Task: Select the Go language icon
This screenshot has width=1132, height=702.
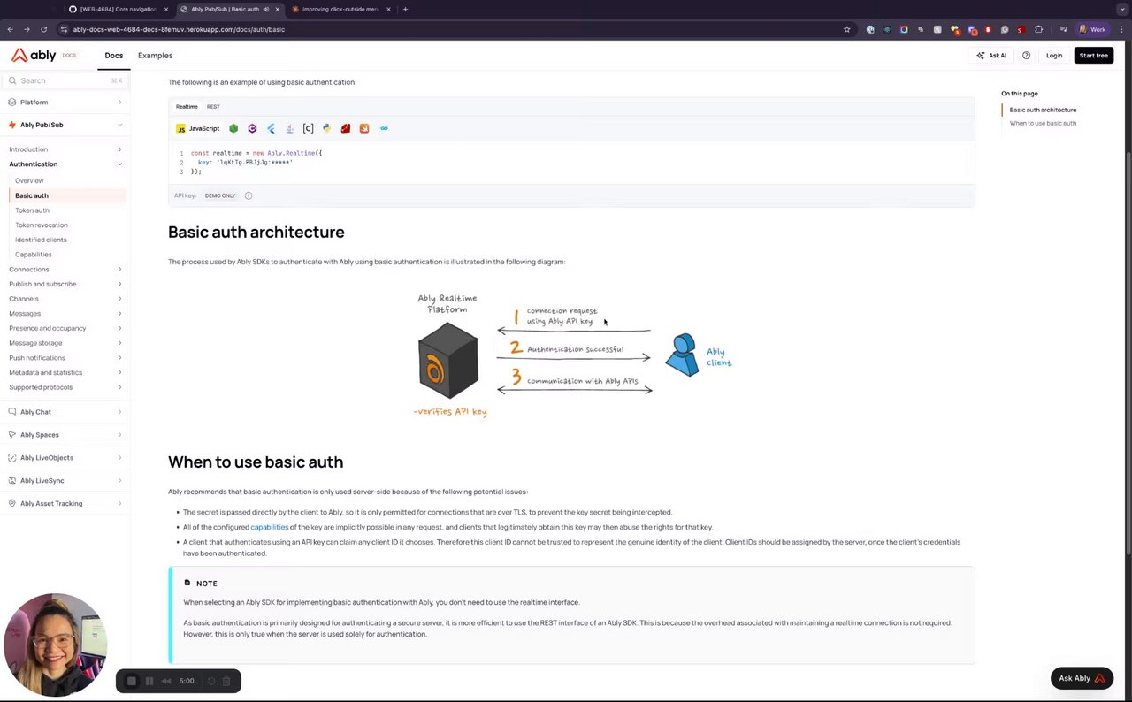Action: point(383,128)
